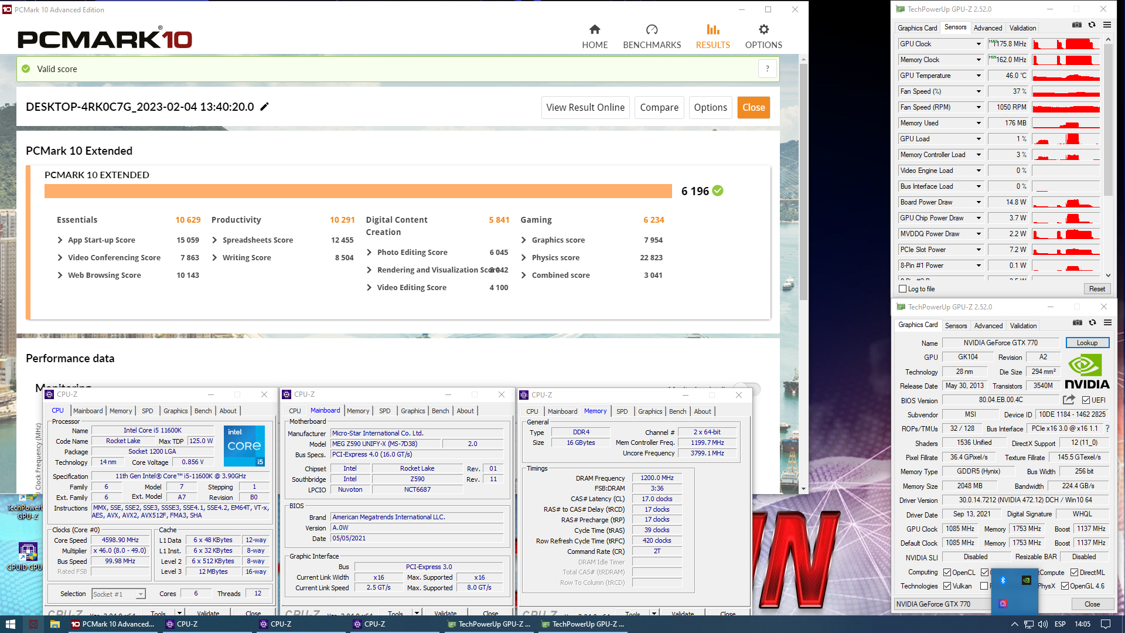
Task: Open hamburger menu in GPU-Z Graphics Card window
Action: pyautogui.click(x=1107, y=323)
